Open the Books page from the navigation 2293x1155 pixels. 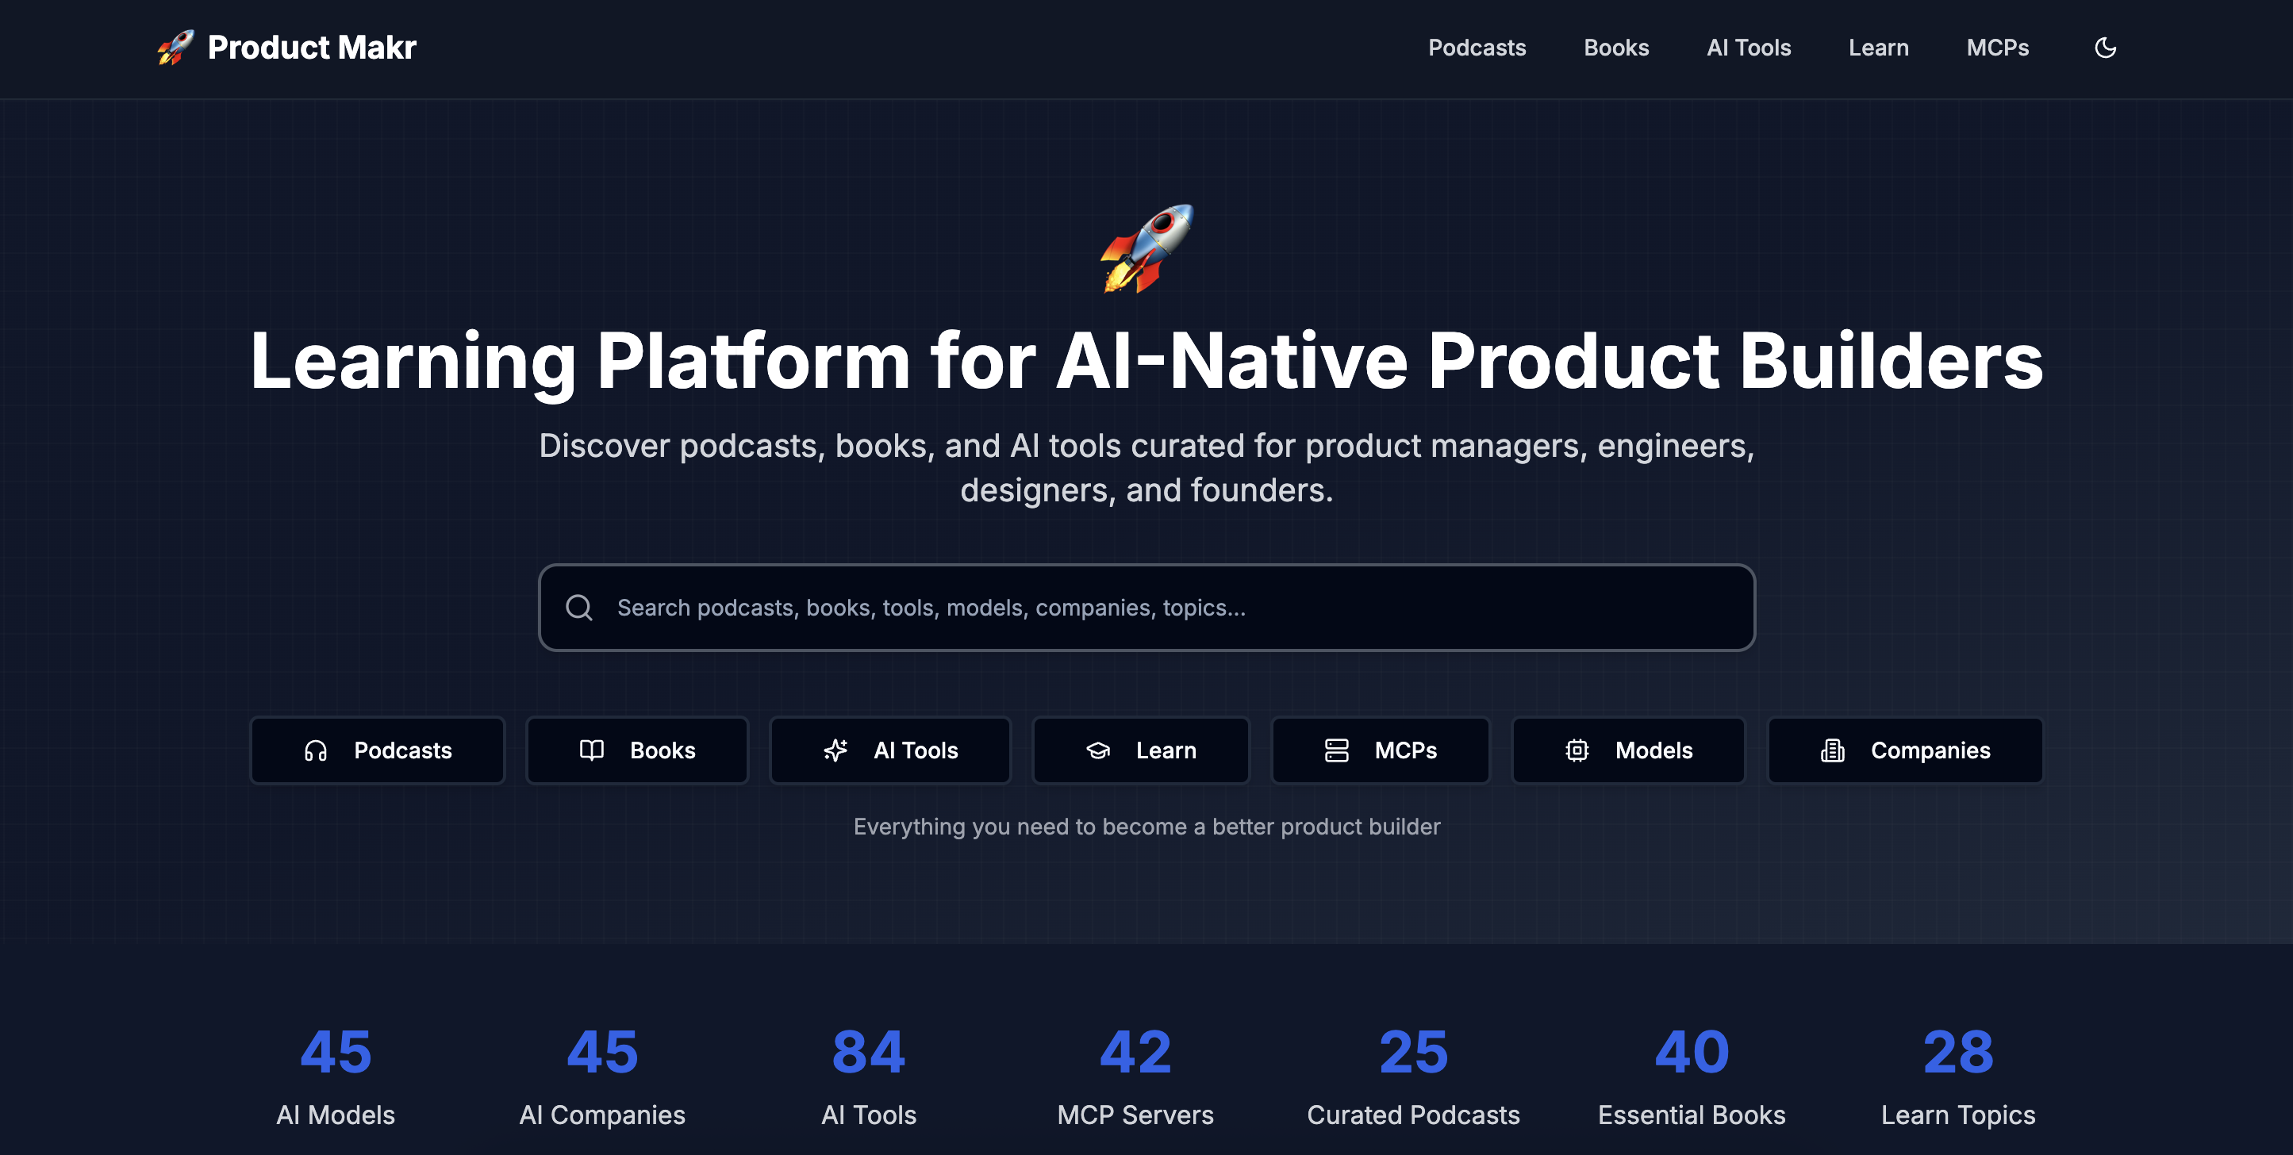point(1616,47)
